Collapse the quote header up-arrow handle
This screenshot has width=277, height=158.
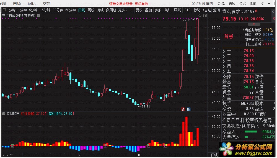(x=254, y=24)
